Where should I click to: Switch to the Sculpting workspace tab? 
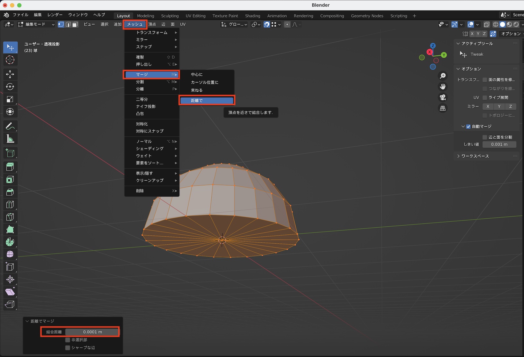170,16
